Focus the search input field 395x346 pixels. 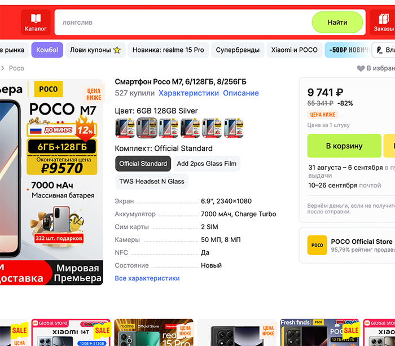click(x=183, y=23)
